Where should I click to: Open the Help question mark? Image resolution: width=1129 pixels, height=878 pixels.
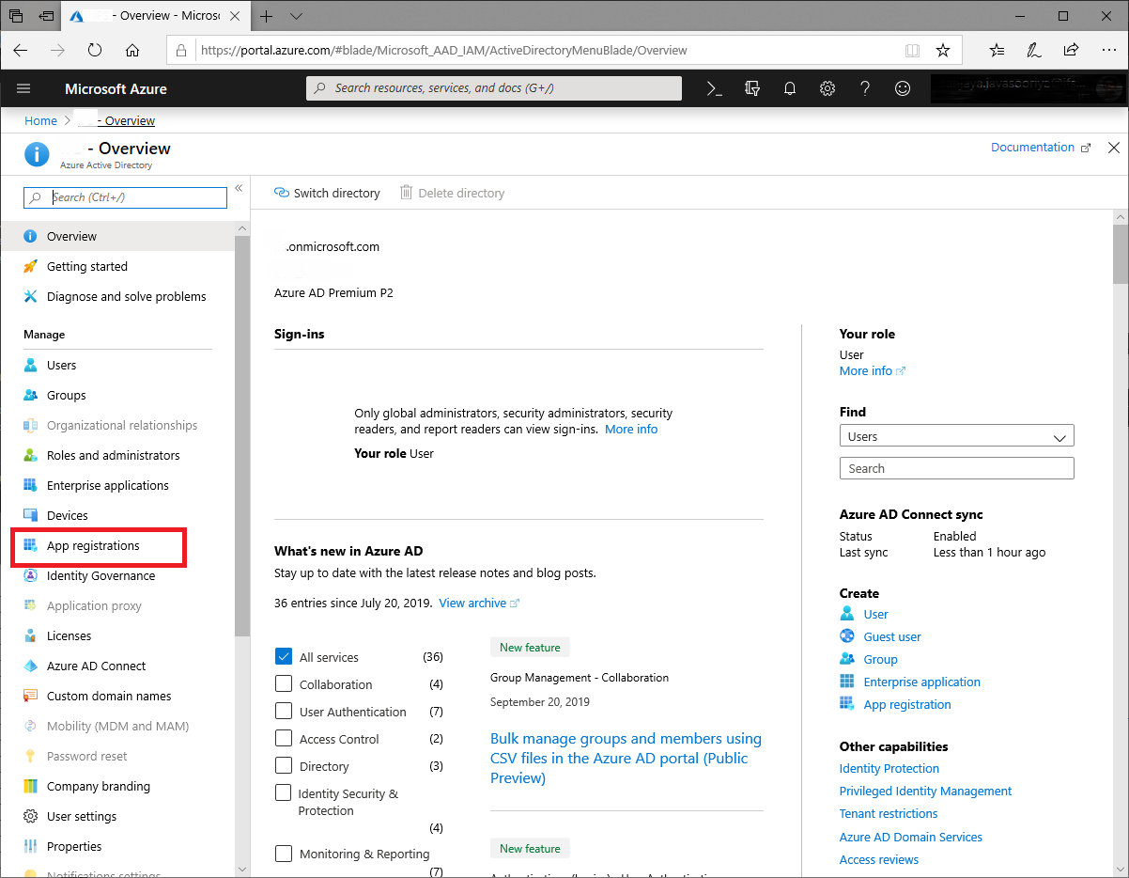(x=865, y=88)
